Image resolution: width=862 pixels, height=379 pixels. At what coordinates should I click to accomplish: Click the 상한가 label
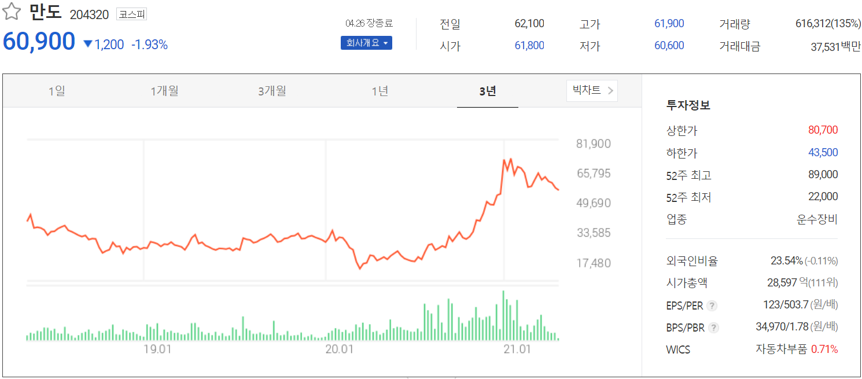point(682,131)
